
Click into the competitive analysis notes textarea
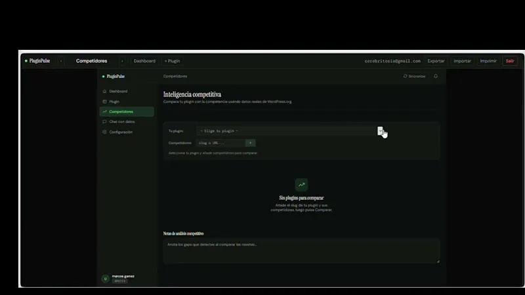301,251
